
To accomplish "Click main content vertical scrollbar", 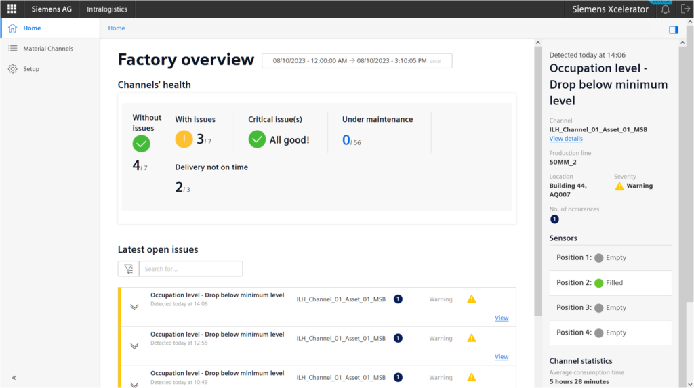I will tap(537, 181).
